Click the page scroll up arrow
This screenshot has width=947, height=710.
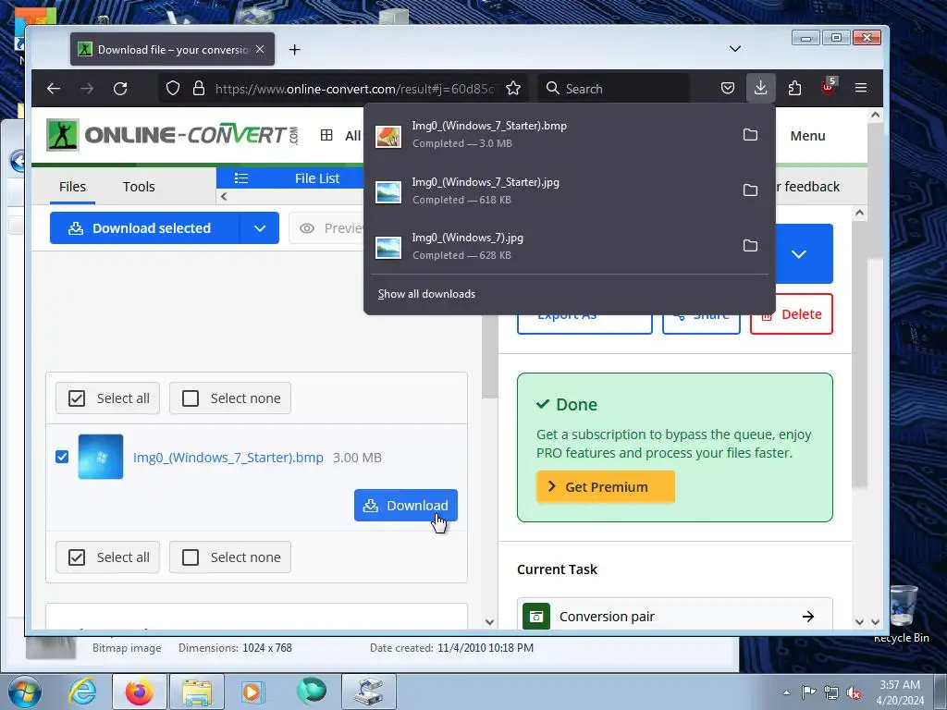click(x=875, y=115)
